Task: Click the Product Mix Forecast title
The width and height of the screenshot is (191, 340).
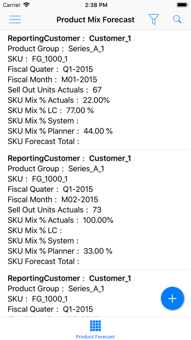Action: tap(95, 20)
